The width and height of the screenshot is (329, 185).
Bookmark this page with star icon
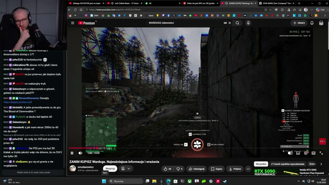pyautogui.click(x=270, y=10)
